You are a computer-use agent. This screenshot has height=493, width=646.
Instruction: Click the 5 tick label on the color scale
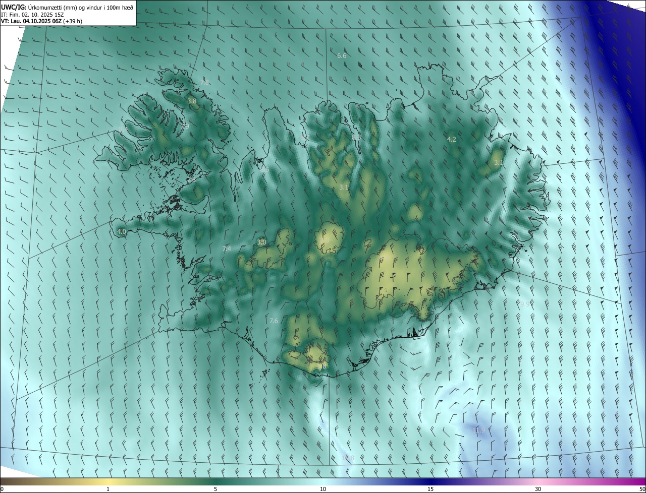(216, 489)
